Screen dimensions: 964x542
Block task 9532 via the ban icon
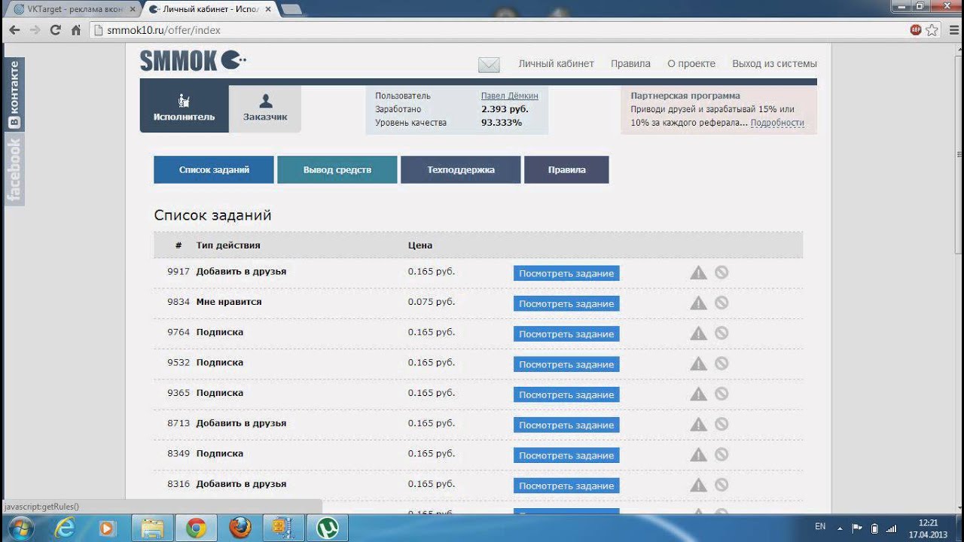pyautogui.click(x=721, y=364)
